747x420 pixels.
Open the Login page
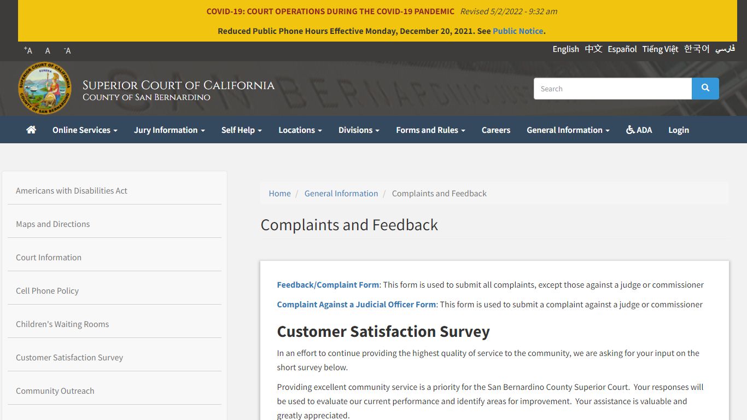click(x=679, y=130)
